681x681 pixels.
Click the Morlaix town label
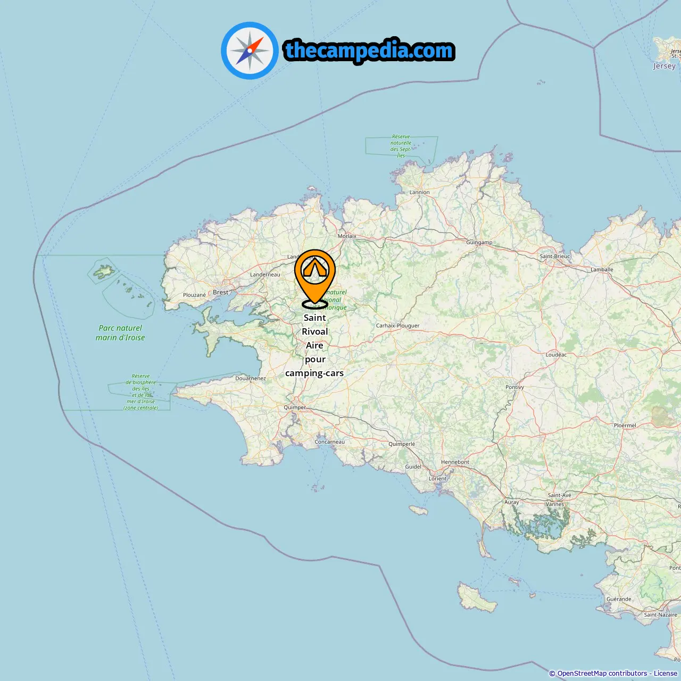coord(347,236)
